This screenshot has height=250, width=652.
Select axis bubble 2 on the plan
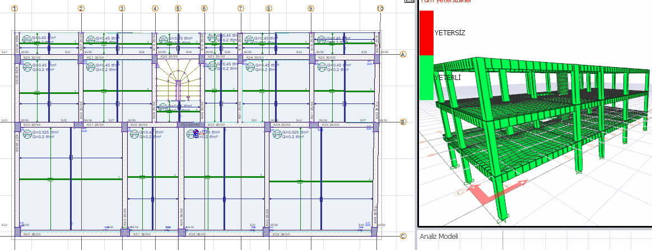[x=81, y=8]
